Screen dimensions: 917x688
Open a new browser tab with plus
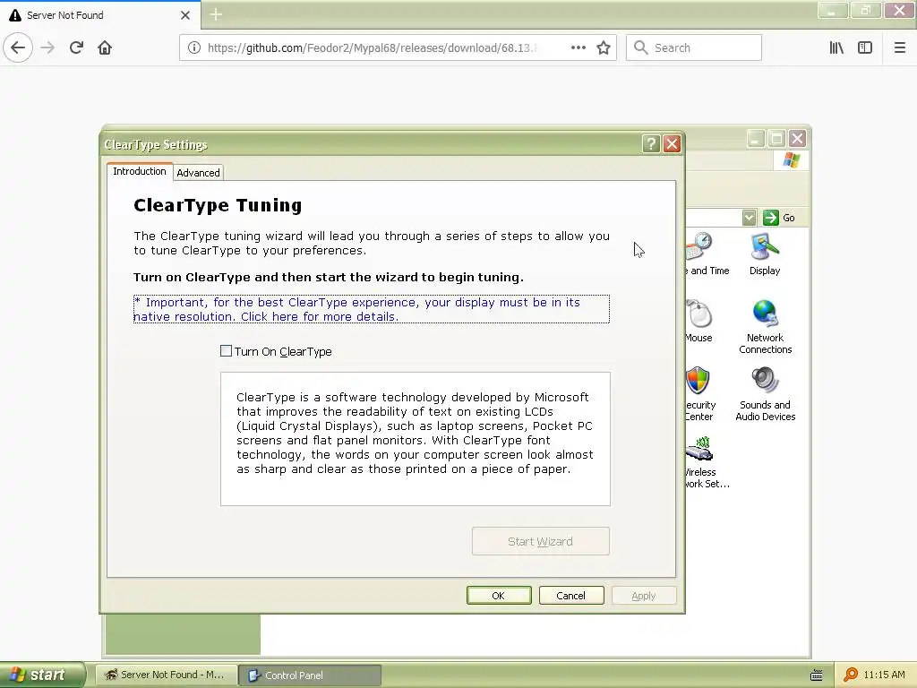point(216,14)
